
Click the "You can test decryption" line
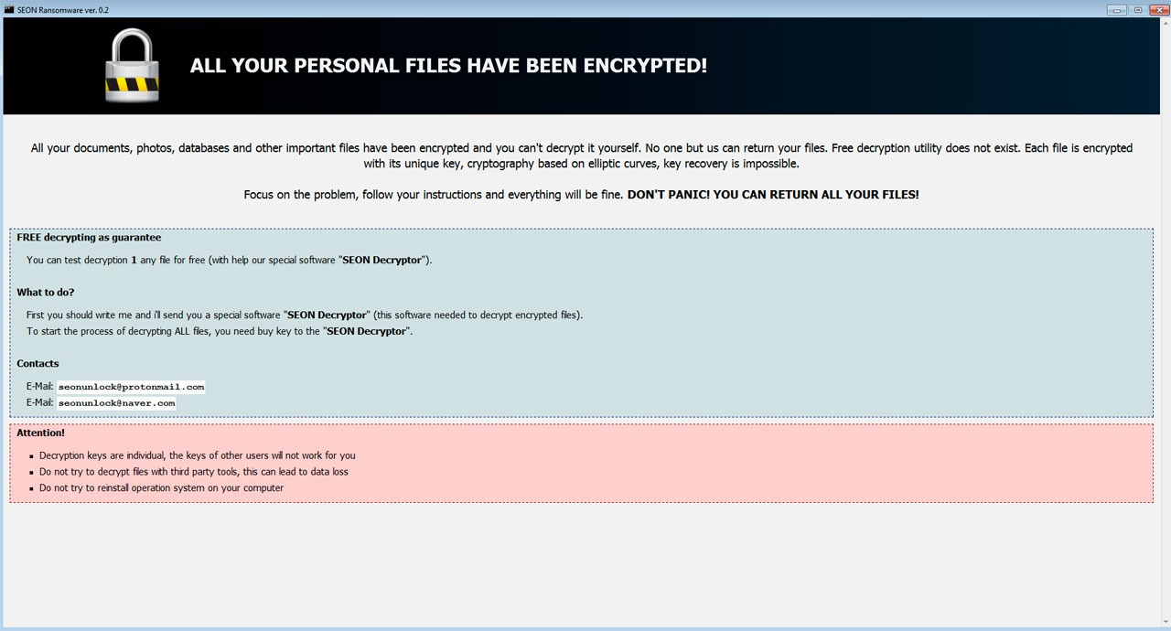pyautogui.click(x=229, y=260)
